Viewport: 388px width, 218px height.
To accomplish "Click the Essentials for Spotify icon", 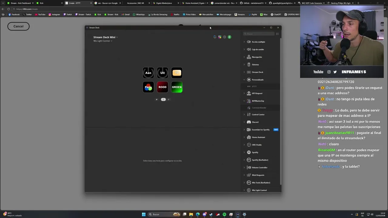I will [249, 130].
